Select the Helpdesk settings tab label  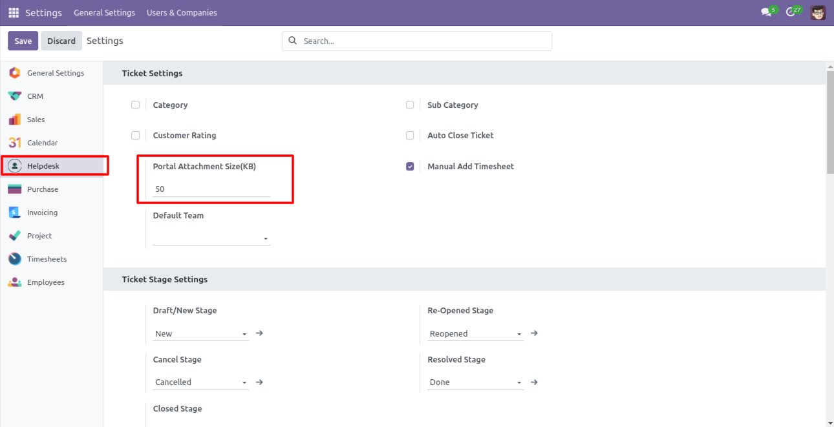pyautogui.click(x=43, y=166)
